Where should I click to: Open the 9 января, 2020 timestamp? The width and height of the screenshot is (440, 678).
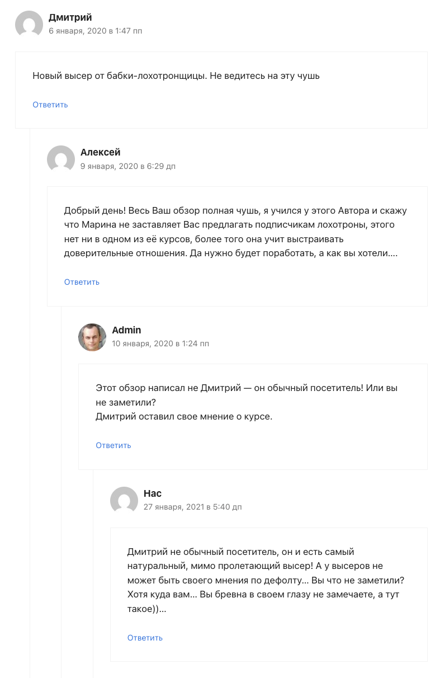tap(127, 166)
